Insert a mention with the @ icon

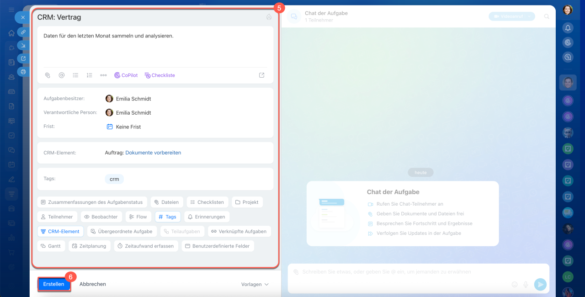click(x=62, y=75)
